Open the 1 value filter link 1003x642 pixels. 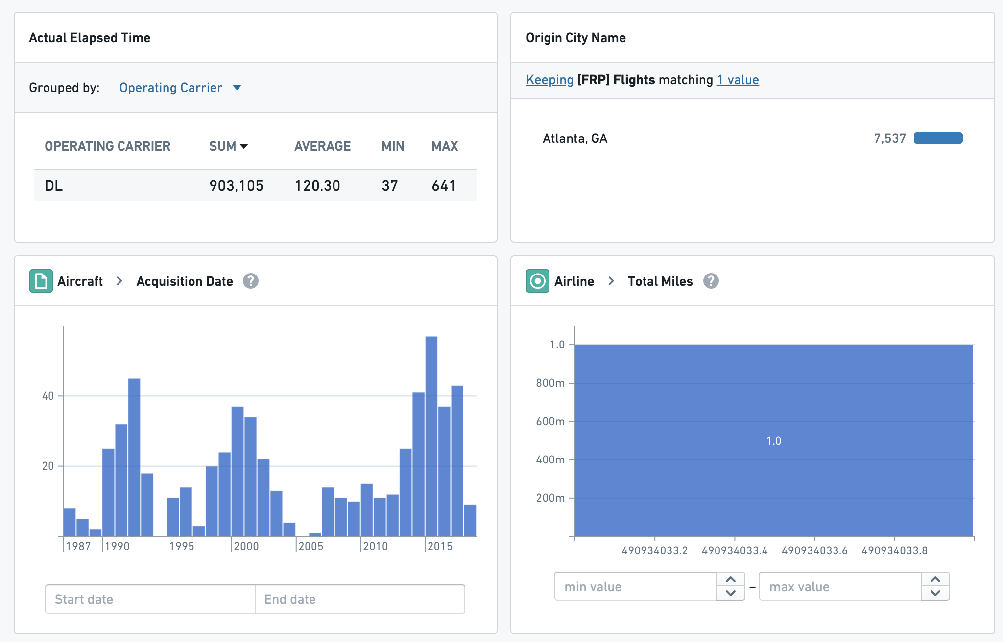tap(738, 80)
